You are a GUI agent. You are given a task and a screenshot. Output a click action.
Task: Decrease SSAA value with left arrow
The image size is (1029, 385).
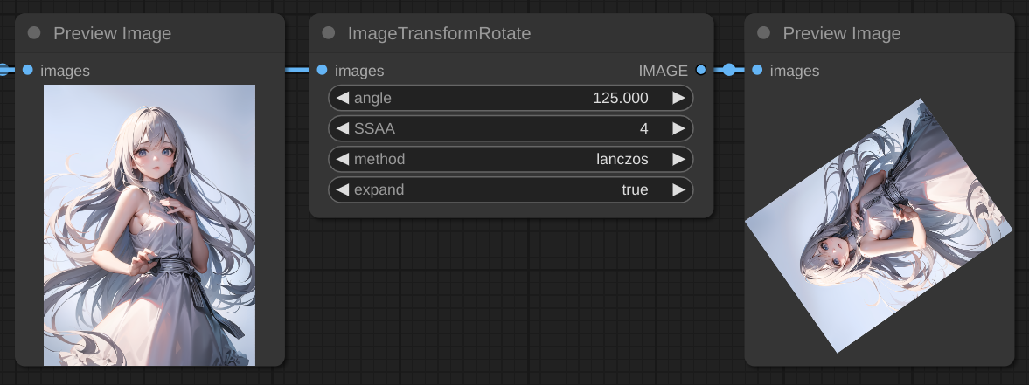pyautogui.click(x=342, y=128)
